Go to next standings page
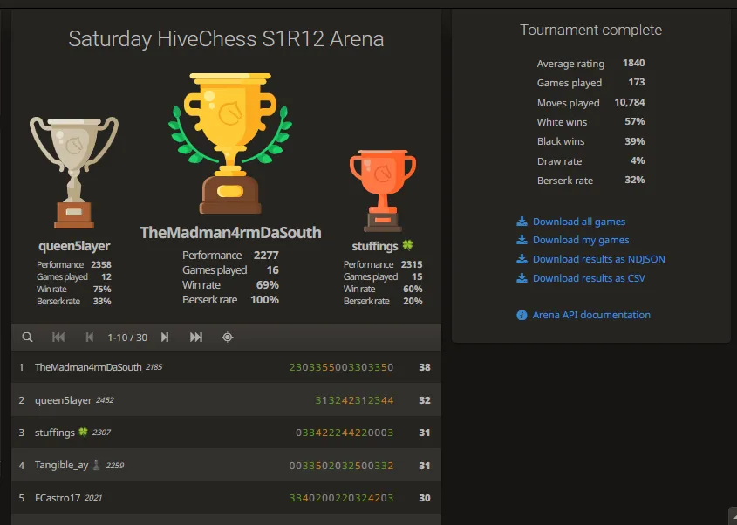 coord(165,337)
